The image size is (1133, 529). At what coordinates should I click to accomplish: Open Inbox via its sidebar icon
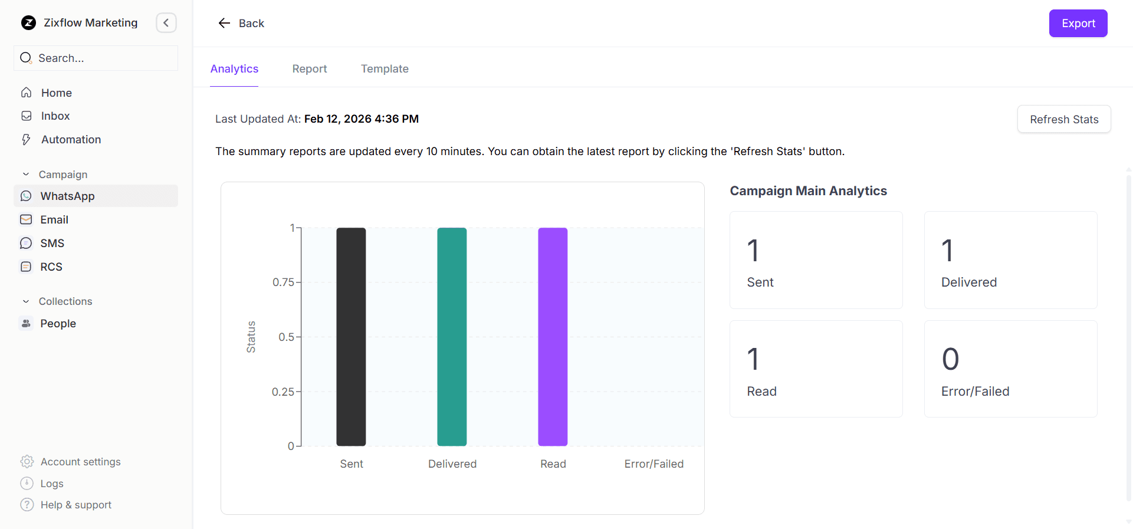[27, 116]
